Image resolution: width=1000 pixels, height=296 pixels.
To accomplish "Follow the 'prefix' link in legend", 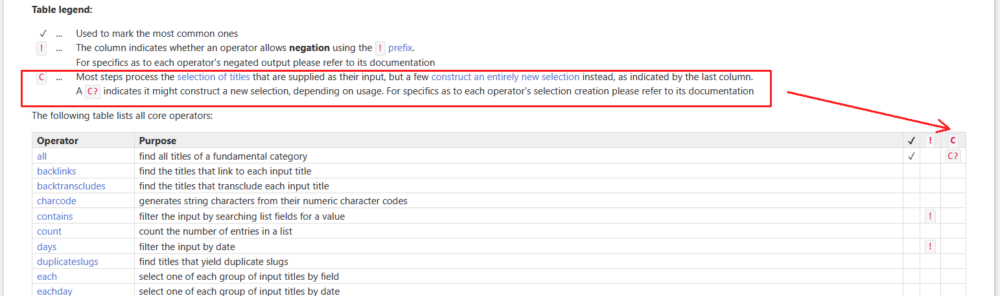I will coord(401,48).
